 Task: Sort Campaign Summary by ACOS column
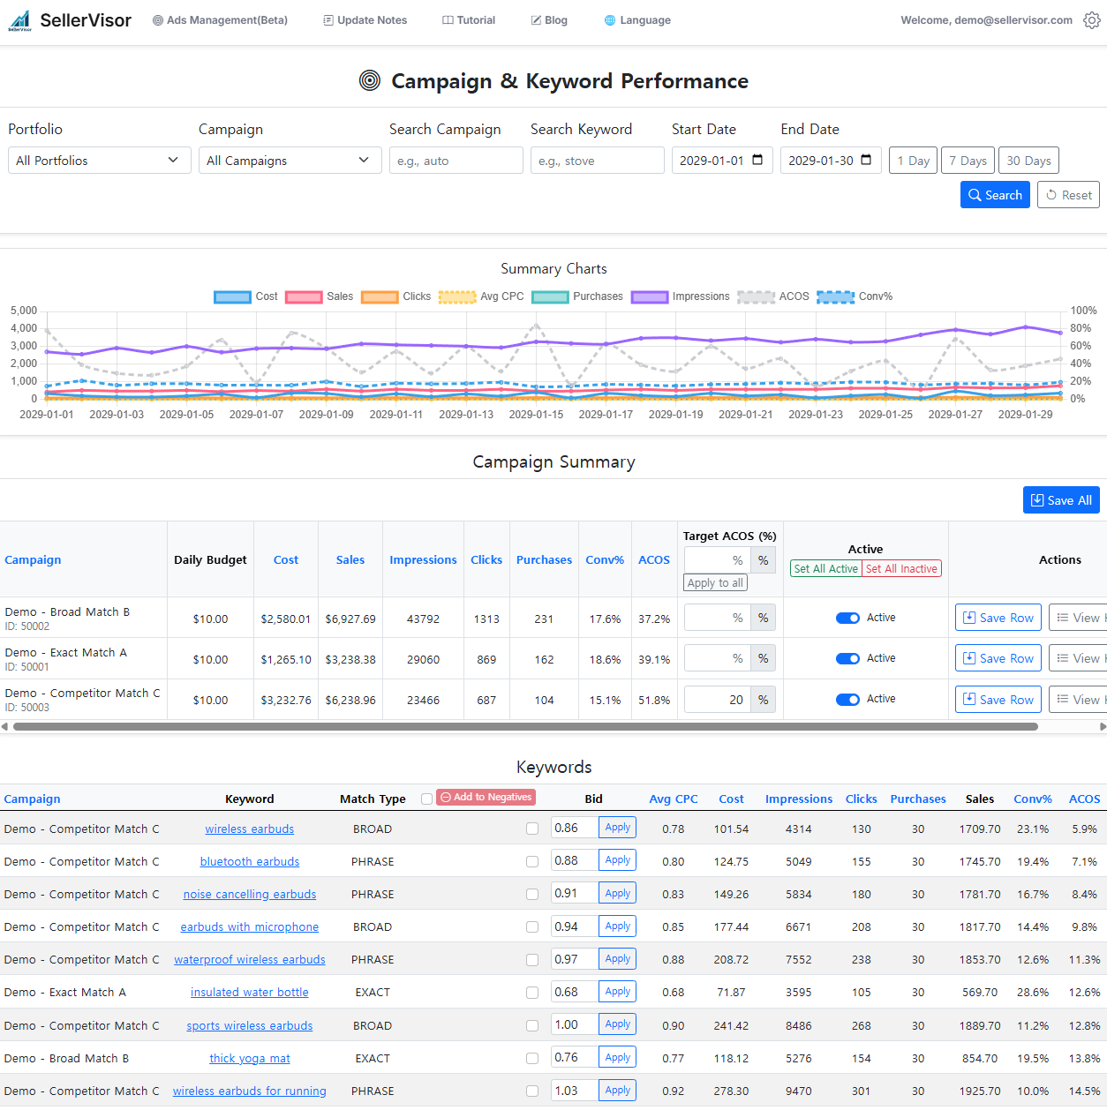click(654, 560)
